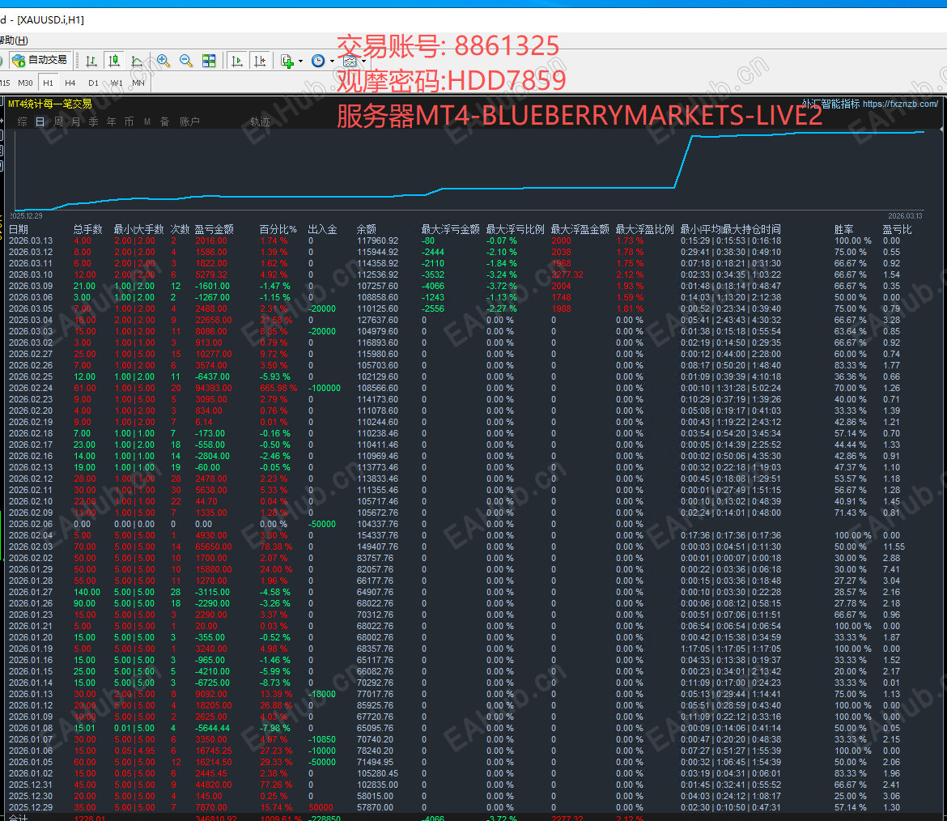Switch chart to bar chart mode
The image size is (947, 821).
(91, 61)
